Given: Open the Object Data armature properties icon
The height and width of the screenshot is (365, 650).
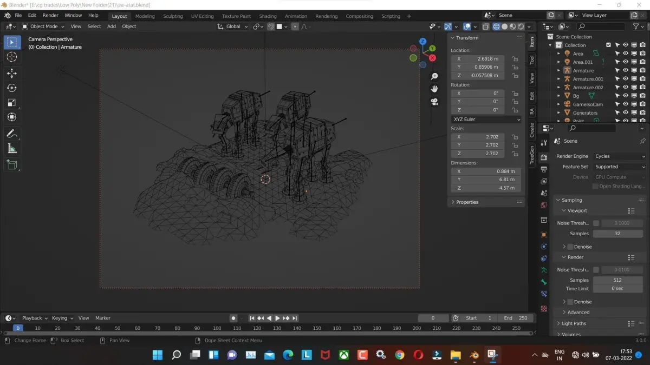Looking at the screenshot, I should point(544,270).
